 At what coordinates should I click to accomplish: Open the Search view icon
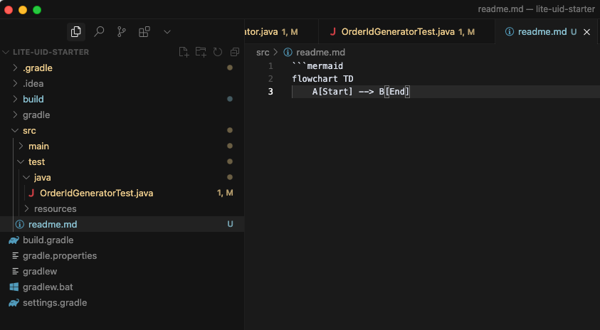[x=99, y=32]
